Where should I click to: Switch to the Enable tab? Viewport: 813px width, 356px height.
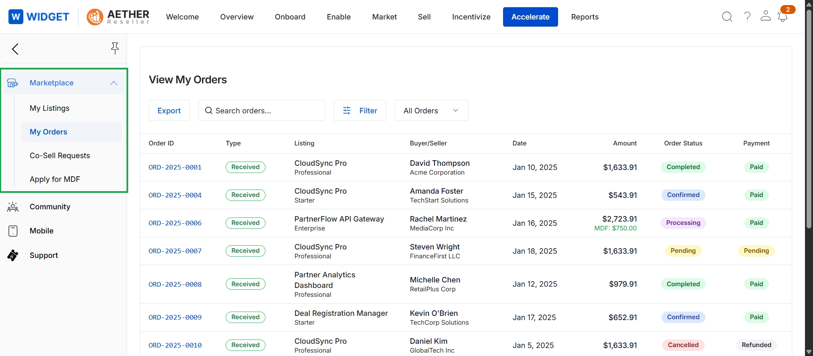coord(339,17)
